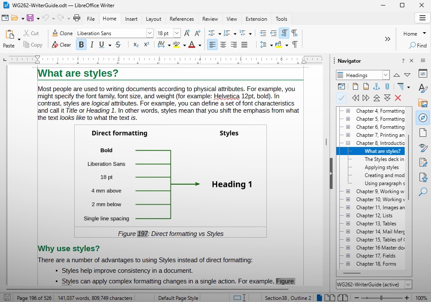The image size is (431, 302).
Task: Open the Style Inspector deck in sidebar
Action: (x=423, y=147)
